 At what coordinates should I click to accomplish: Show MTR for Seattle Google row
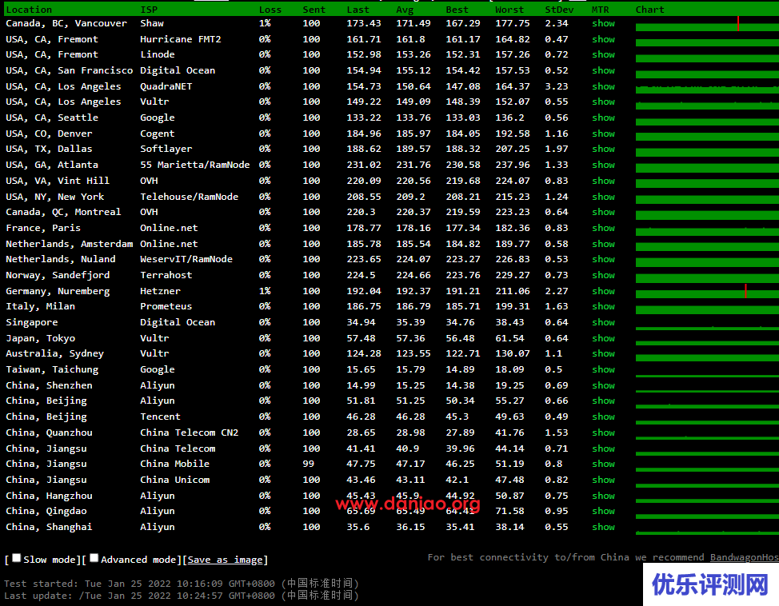[x=603, y=118]
